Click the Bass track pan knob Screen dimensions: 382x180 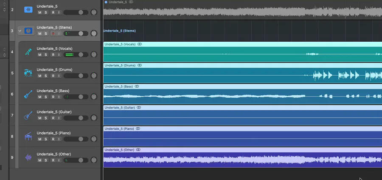(94, 97)
